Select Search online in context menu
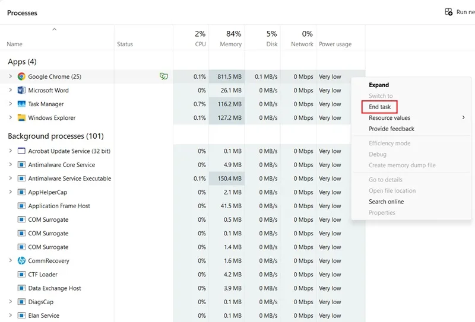 click(x=387, y=202)
